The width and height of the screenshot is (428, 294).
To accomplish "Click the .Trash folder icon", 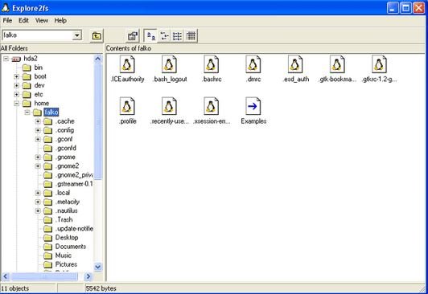I will coord(47,220).
